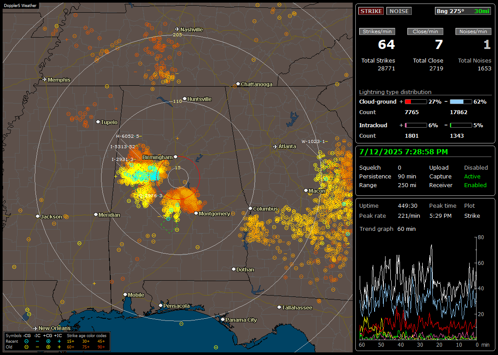This screenshot has height=355, width=498.
Task: Click the 205 range ring label
Action: 177,35
